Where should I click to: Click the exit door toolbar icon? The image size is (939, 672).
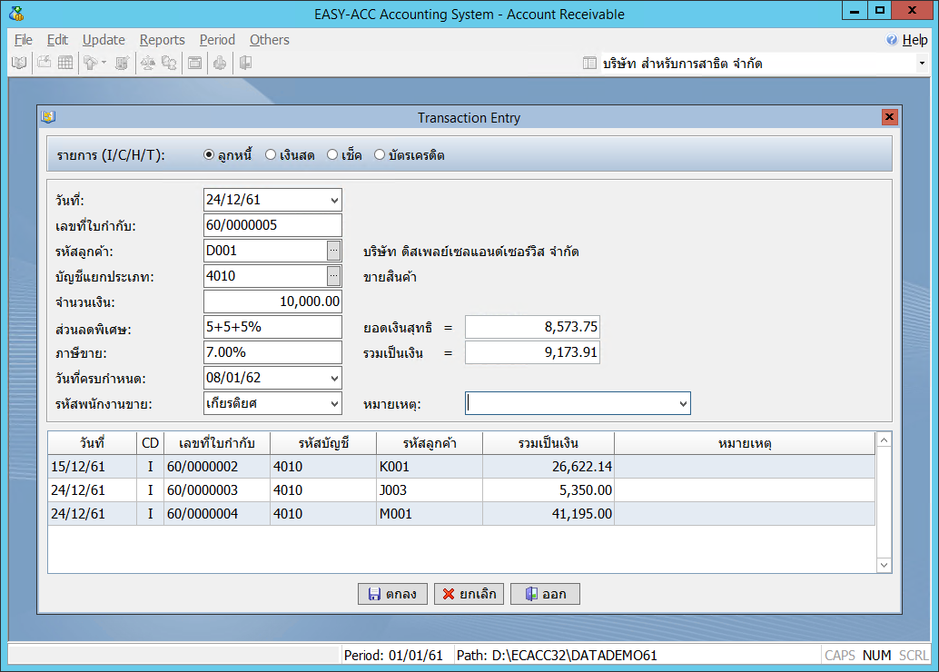pyautogui.click(x=245, y=63)
